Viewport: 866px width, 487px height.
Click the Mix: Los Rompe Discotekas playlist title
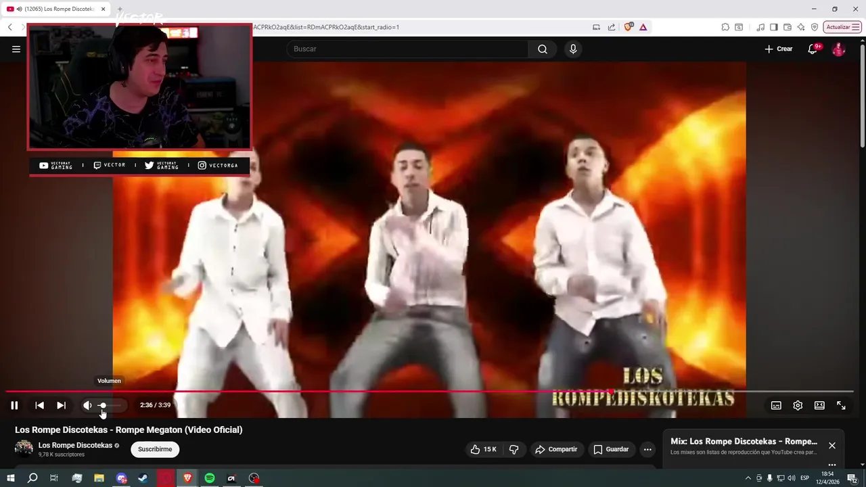coord(744,441)
